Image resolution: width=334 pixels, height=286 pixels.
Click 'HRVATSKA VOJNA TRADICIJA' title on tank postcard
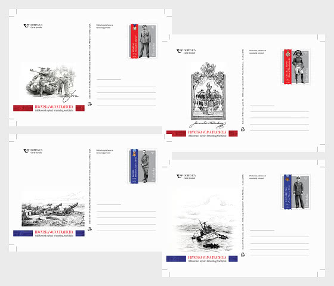coord(54,107)
